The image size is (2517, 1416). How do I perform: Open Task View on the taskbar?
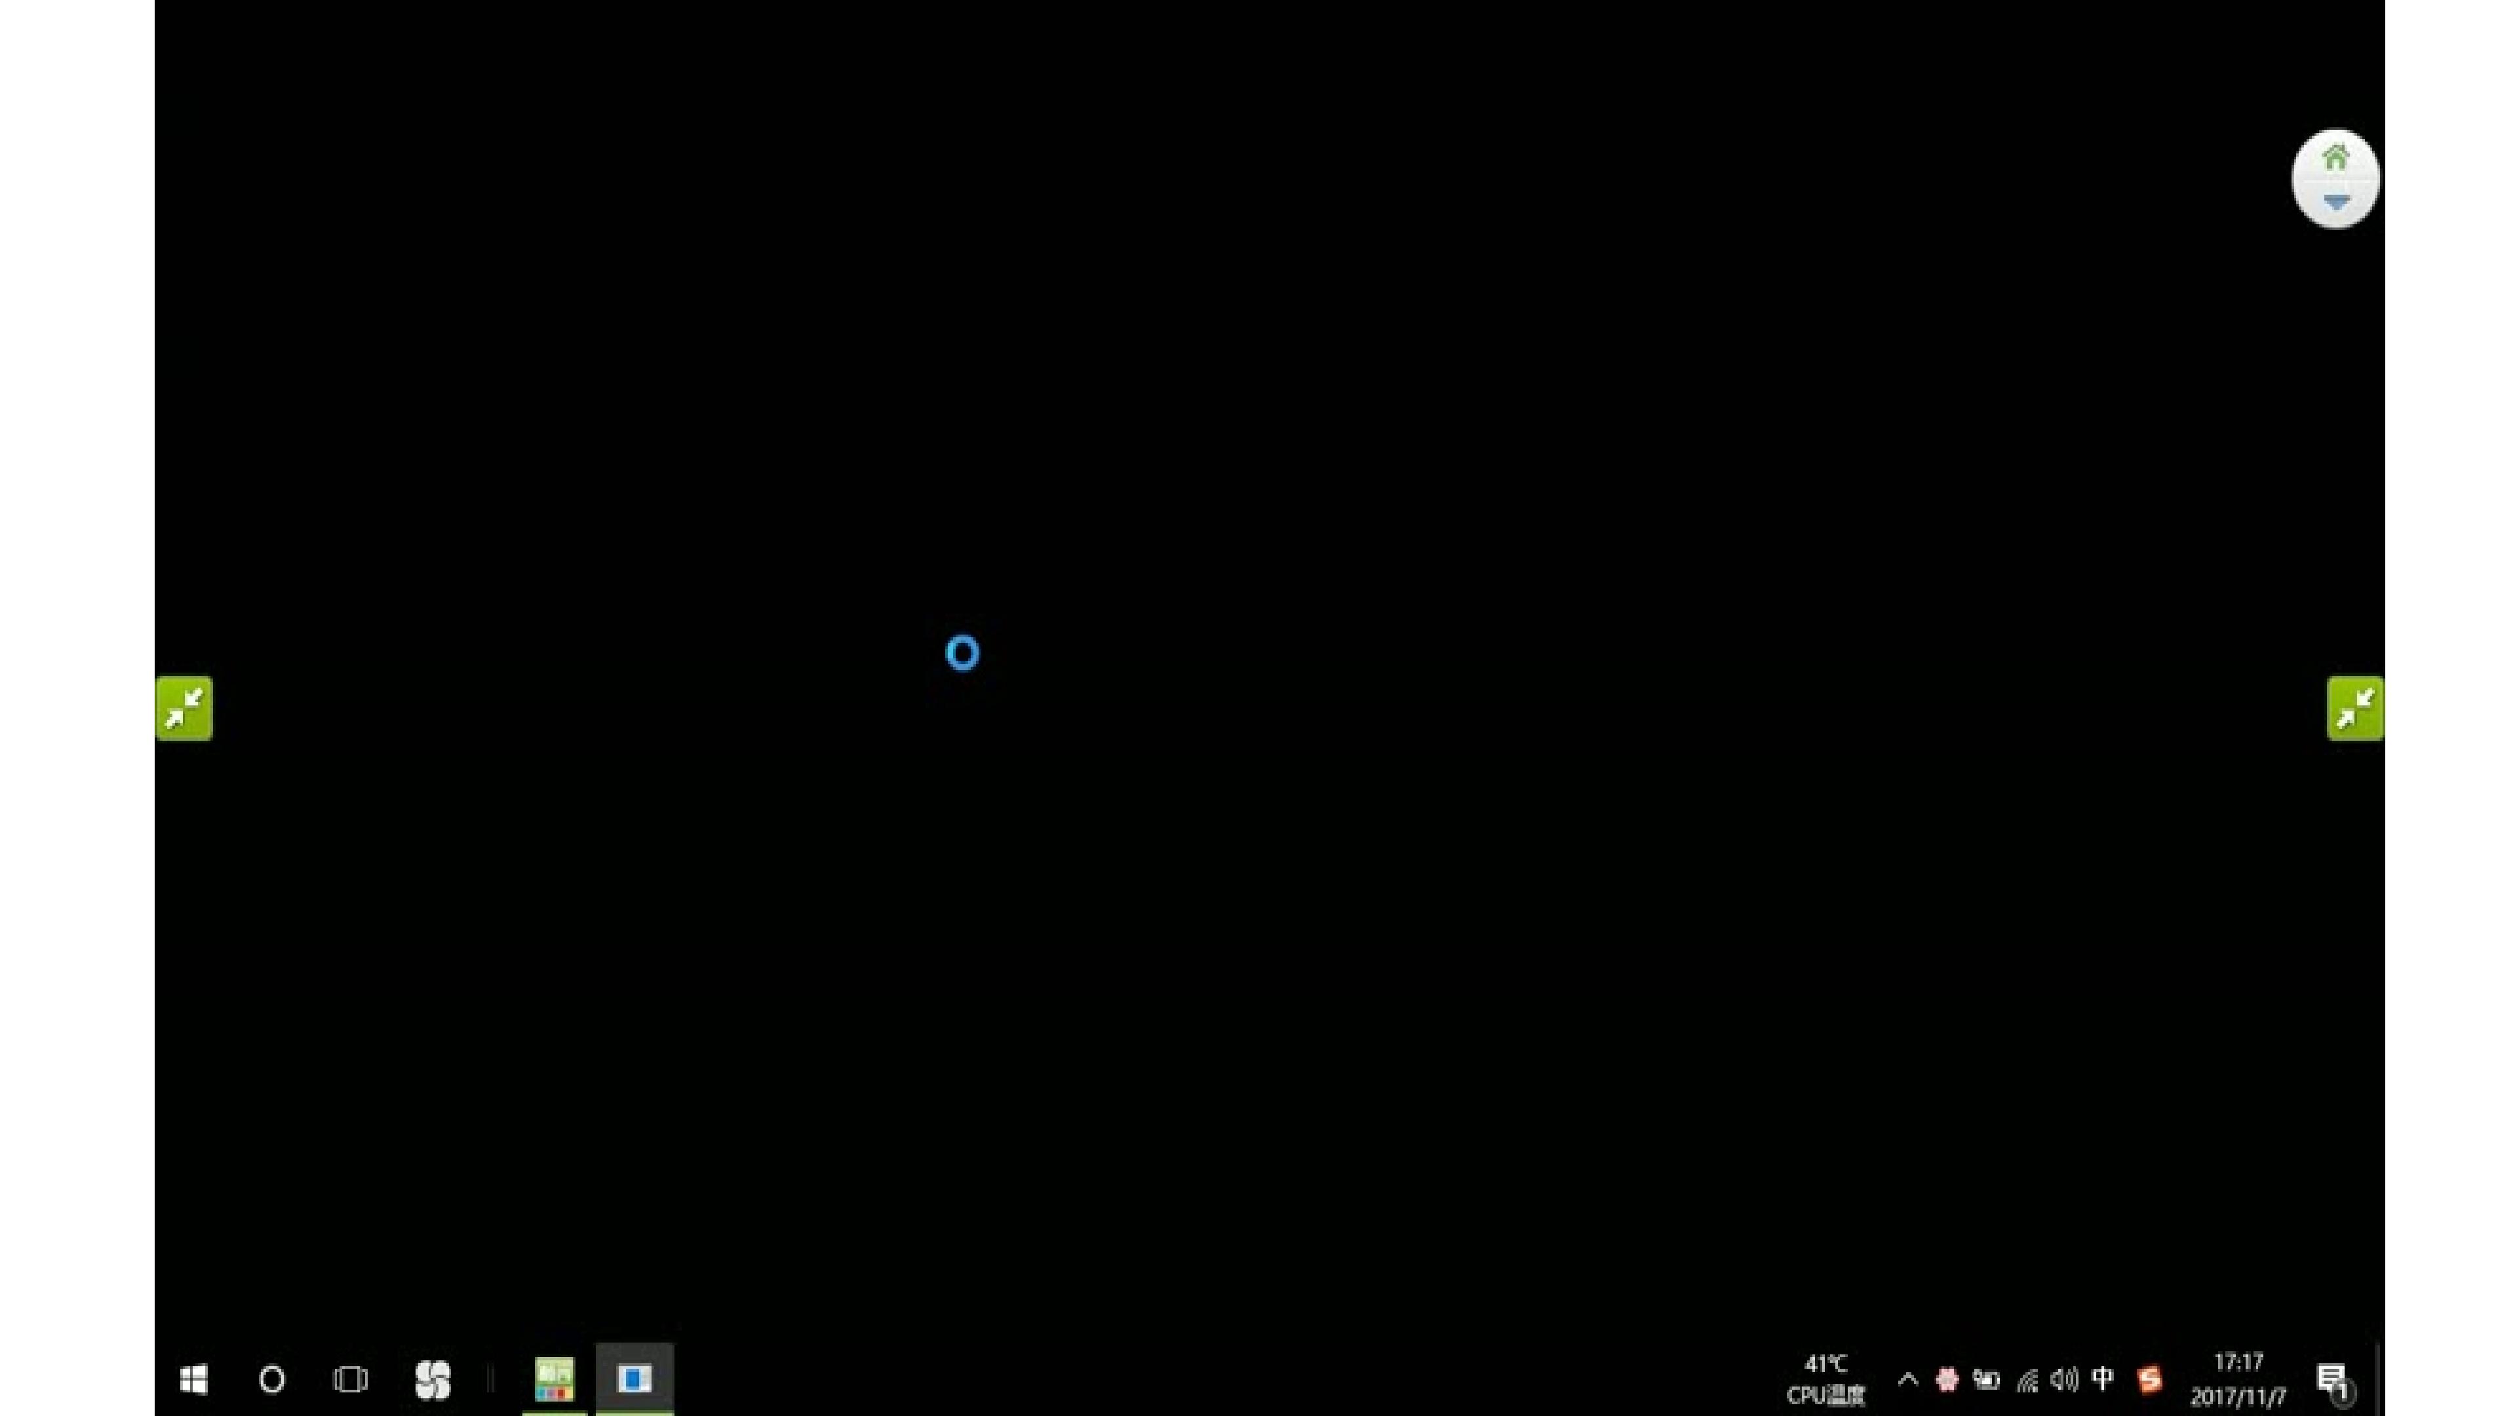(x=350, y=1379)
